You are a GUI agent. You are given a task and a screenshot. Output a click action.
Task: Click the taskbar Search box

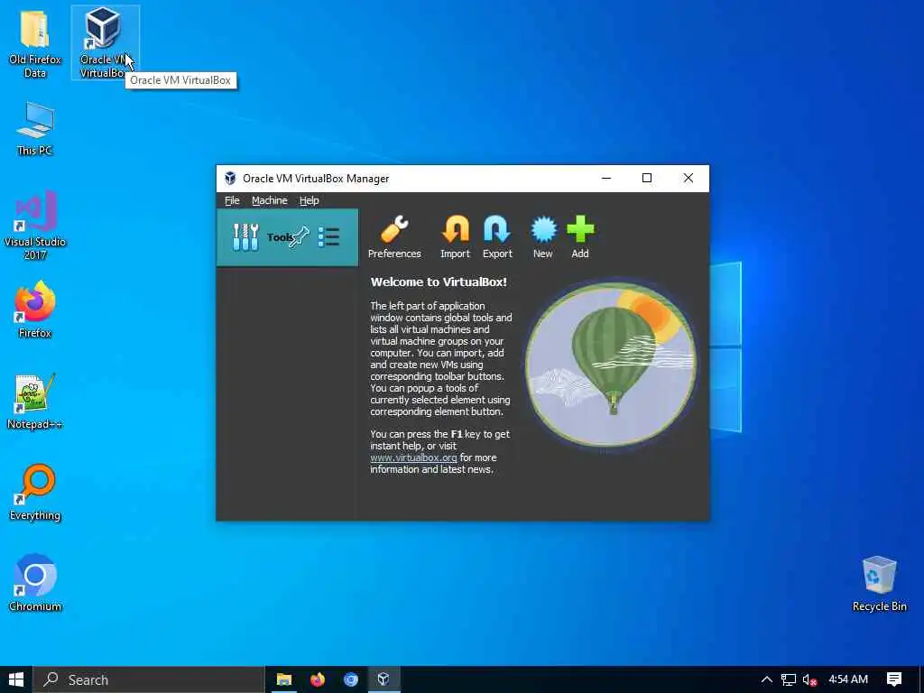pos(149,679)
